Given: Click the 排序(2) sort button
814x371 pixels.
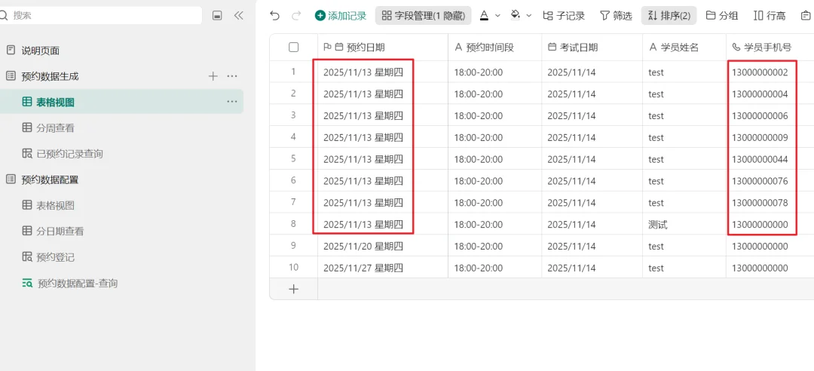Looking at the screenshot, I should 669,16.
